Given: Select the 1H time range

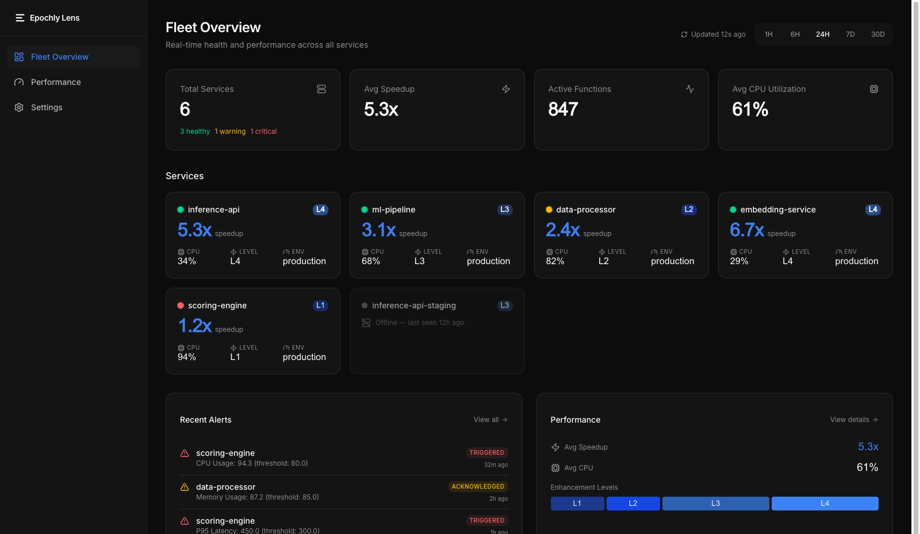Looking at the screenshot, I should tap(769, 34).
